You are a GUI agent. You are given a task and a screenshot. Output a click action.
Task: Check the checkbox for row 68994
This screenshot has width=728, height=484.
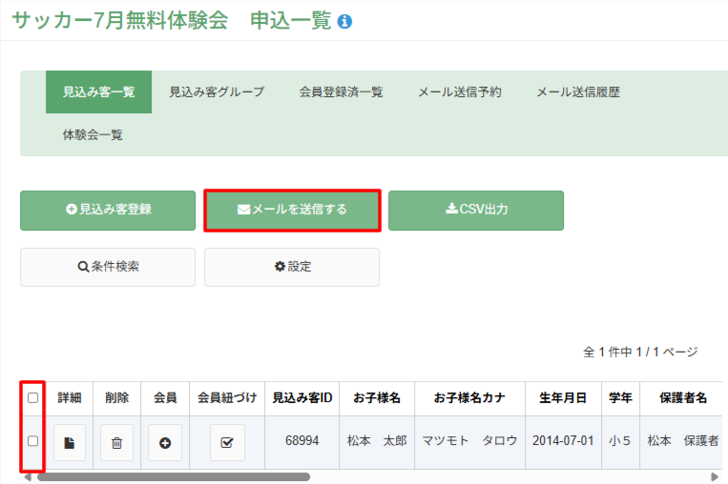(x=33, y=441)
